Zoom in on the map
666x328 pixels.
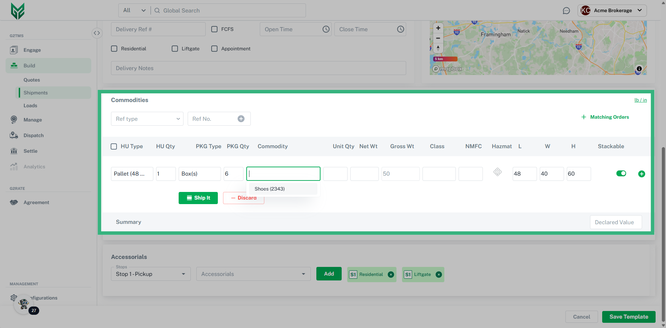438,28
